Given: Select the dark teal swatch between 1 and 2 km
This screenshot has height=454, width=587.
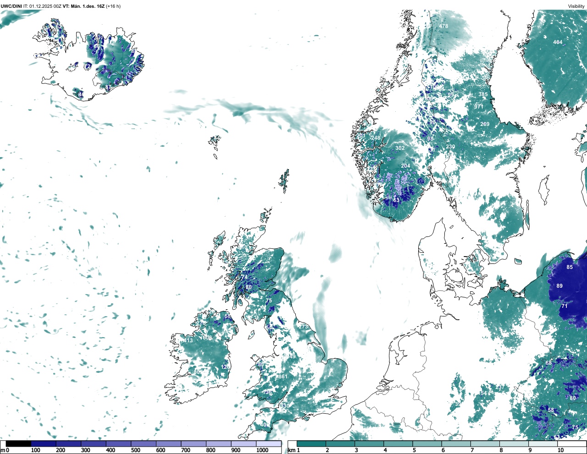Looking at the screenshot, I should 311,443.
